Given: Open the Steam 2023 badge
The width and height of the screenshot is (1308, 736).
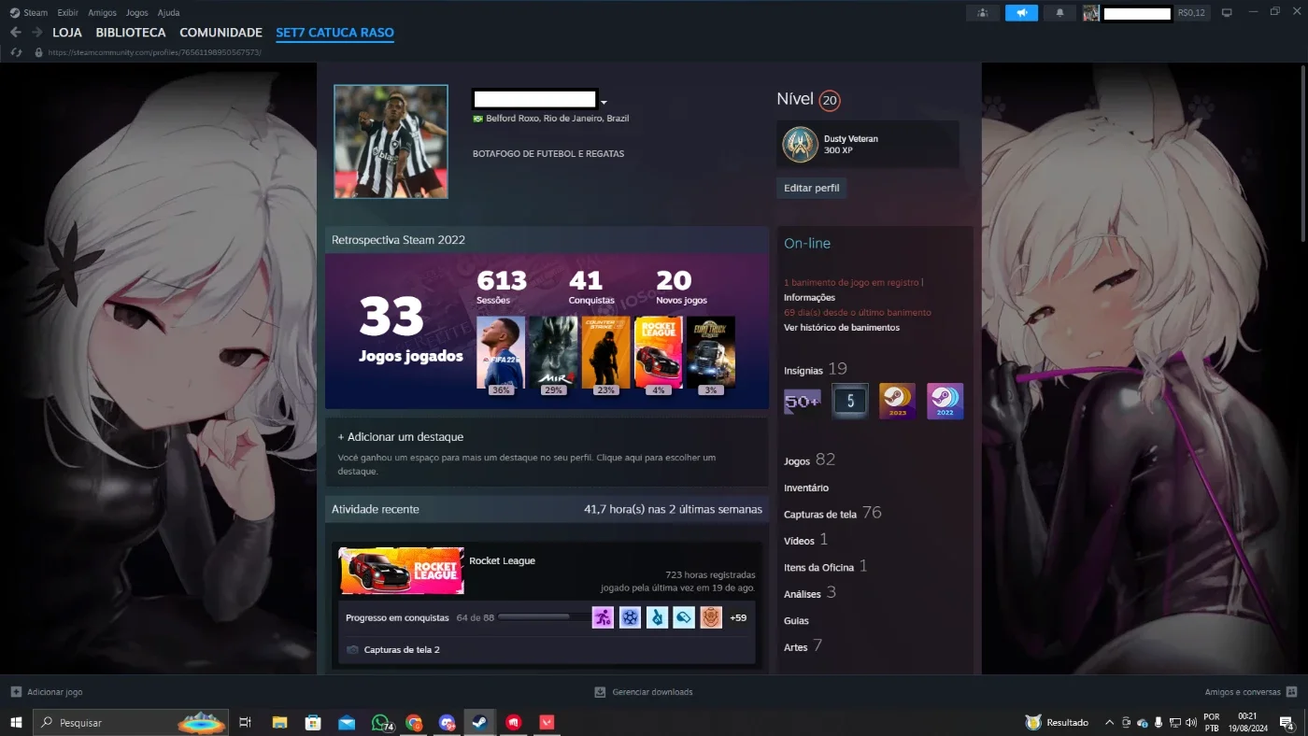Looking at the screenshot, I should 898,402.
